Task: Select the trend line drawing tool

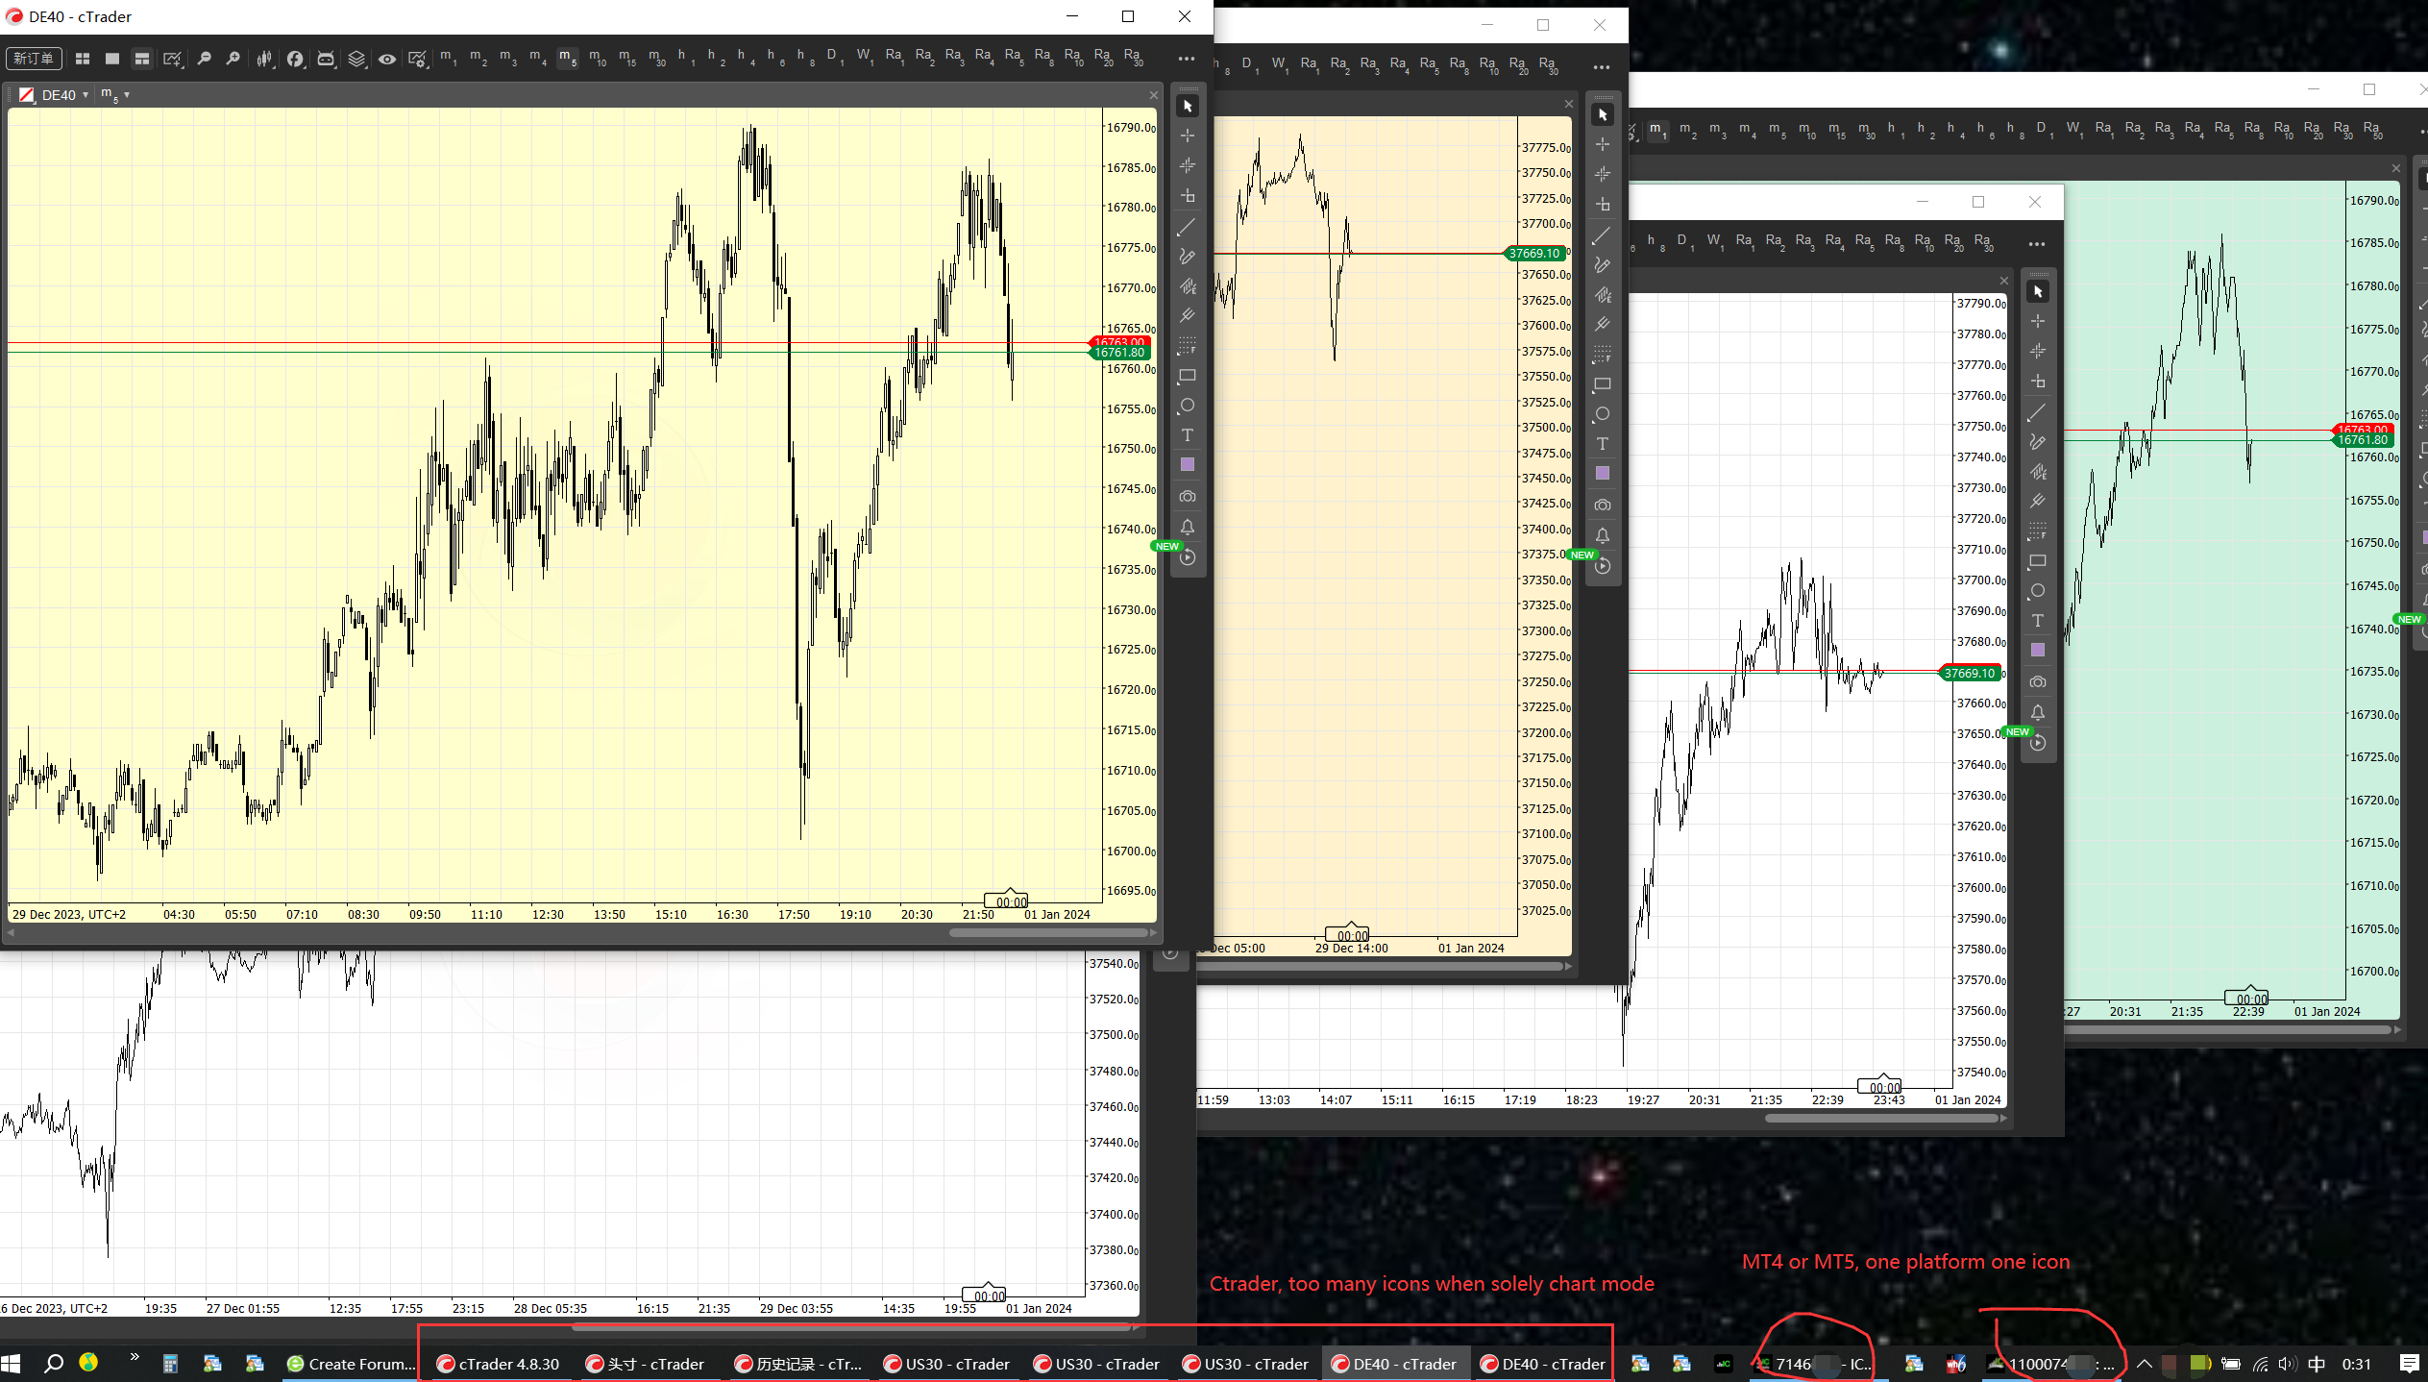Action: point(1188,227)
